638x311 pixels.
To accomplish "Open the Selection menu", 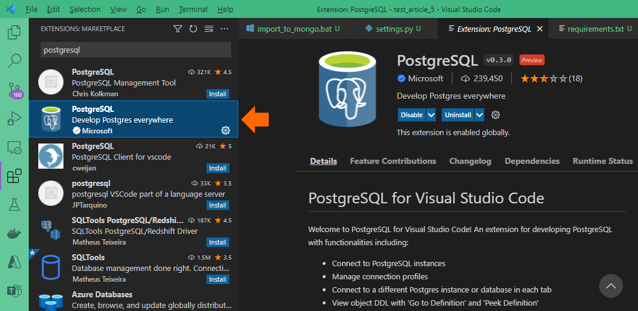I will (x=85, y=9).
